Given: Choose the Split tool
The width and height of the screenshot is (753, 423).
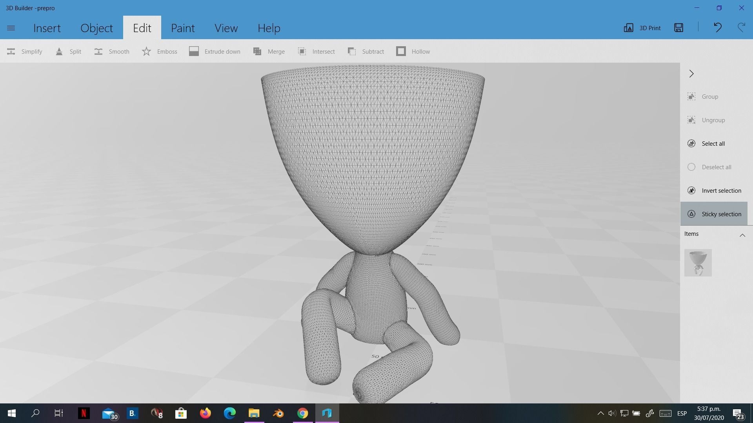Looking at the screenshot, I should 68,51.
